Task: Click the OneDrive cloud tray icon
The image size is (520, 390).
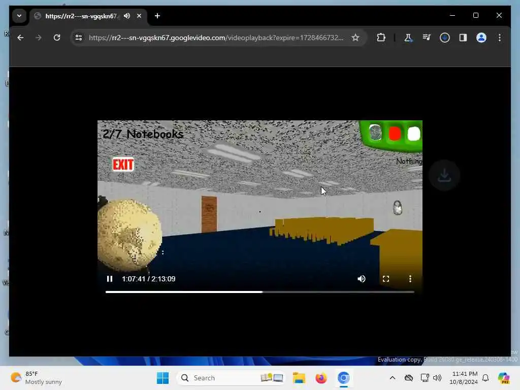Action: 409,378
